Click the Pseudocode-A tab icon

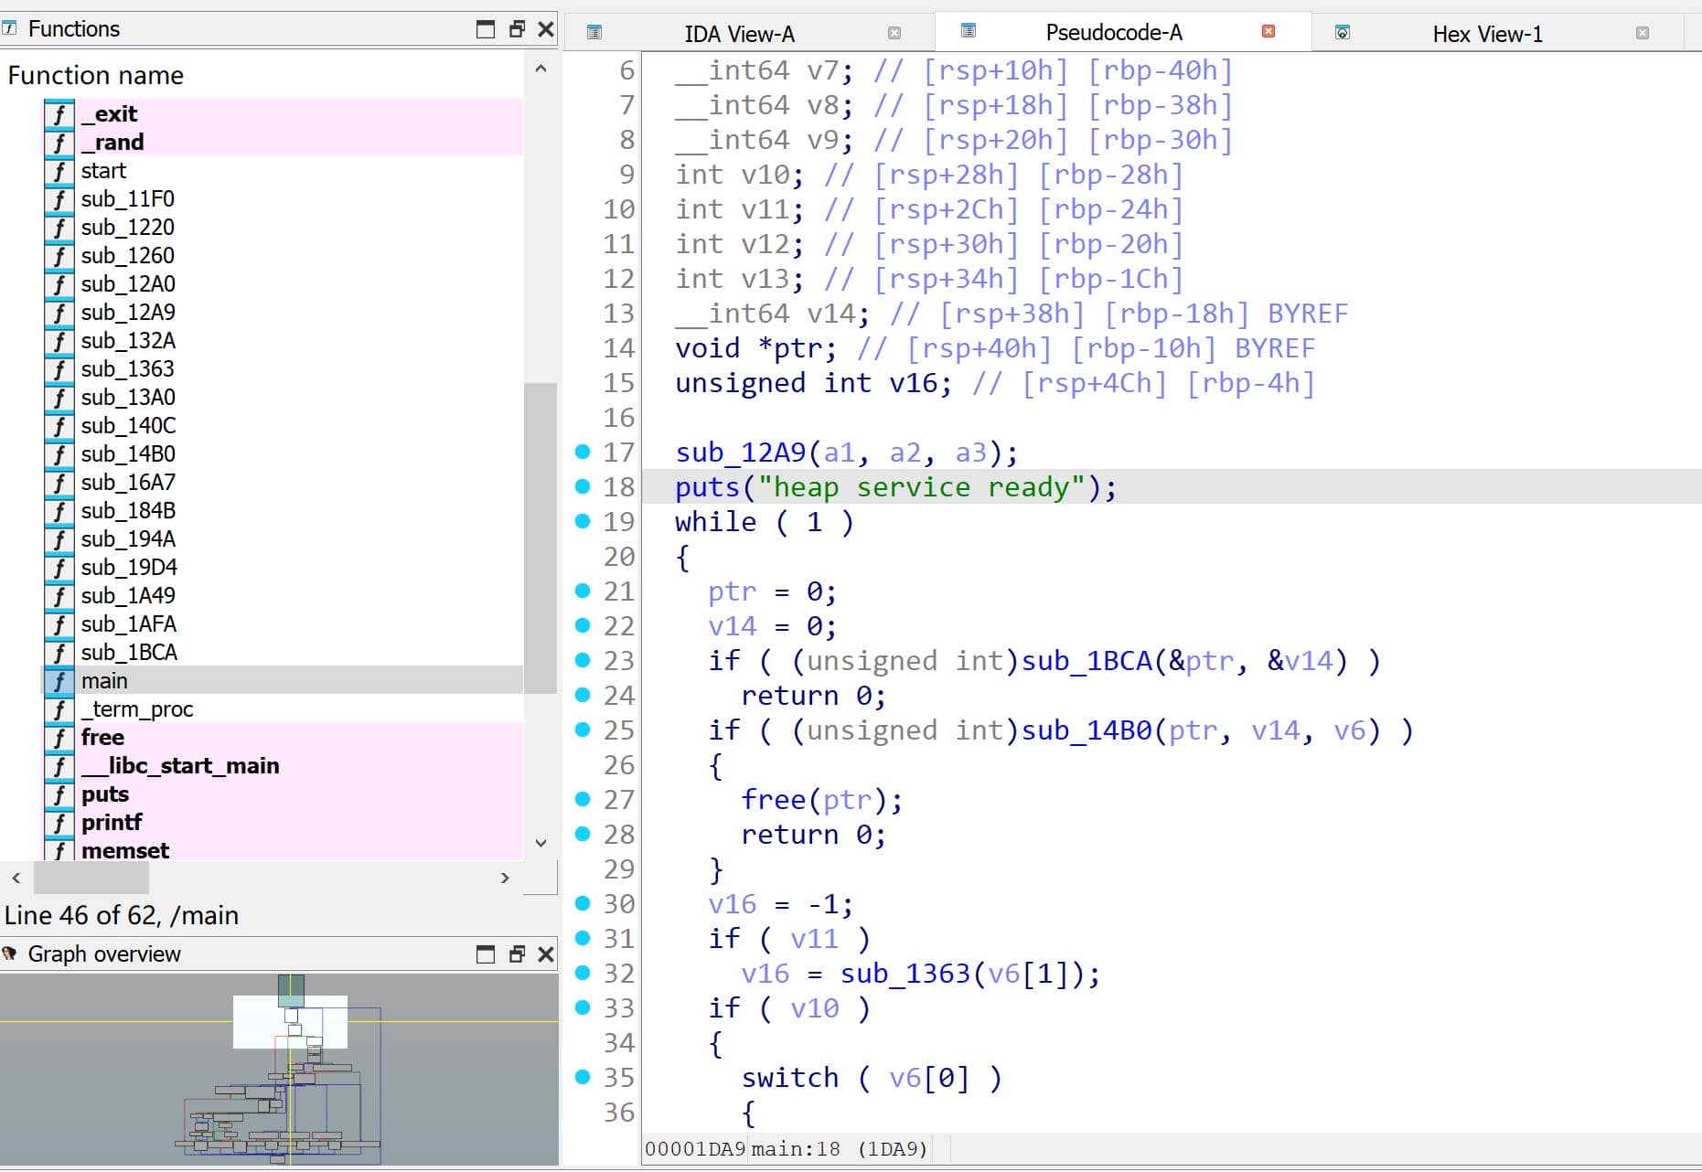969,31
